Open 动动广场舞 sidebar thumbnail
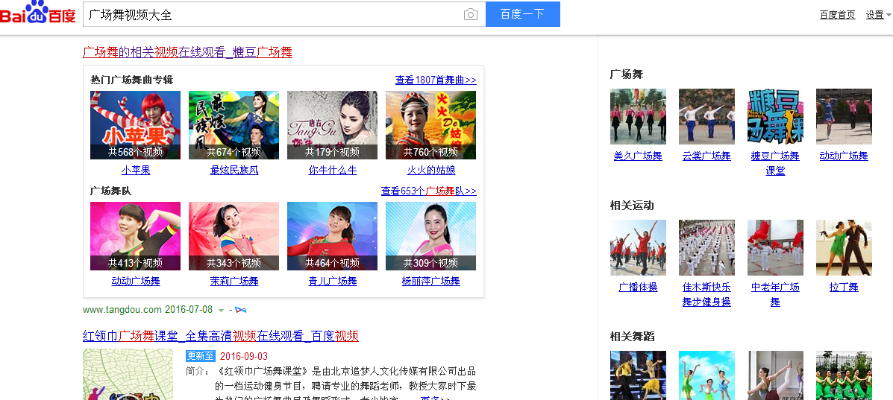The image size is (893, 400). click(844, 117)
